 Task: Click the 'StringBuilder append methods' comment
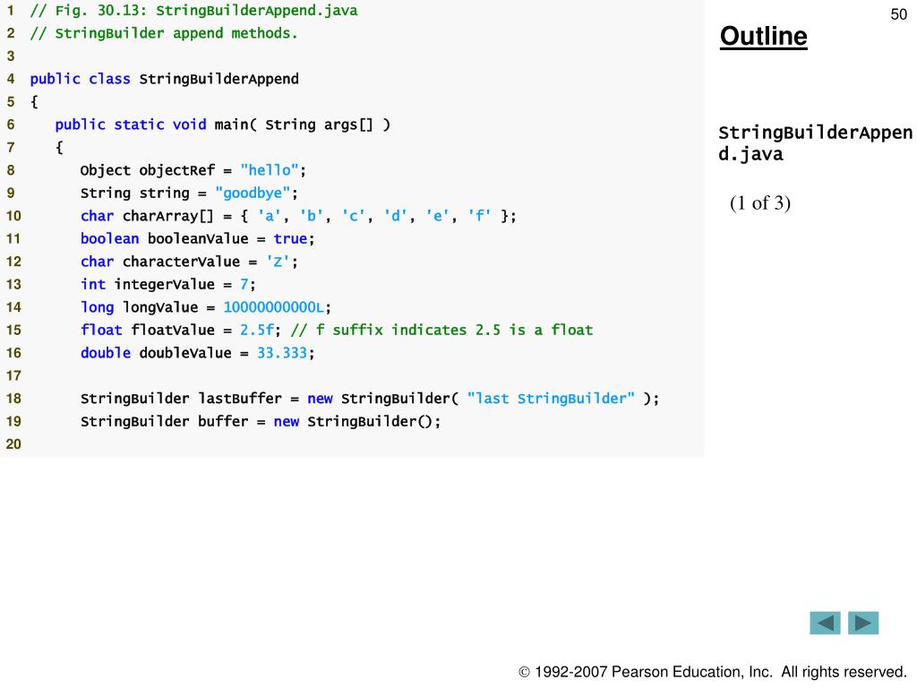pos(164,33)
